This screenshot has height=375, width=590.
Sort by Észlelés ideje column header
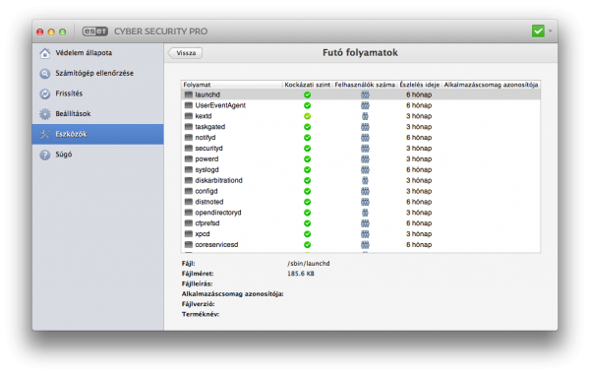coord(419,85)
